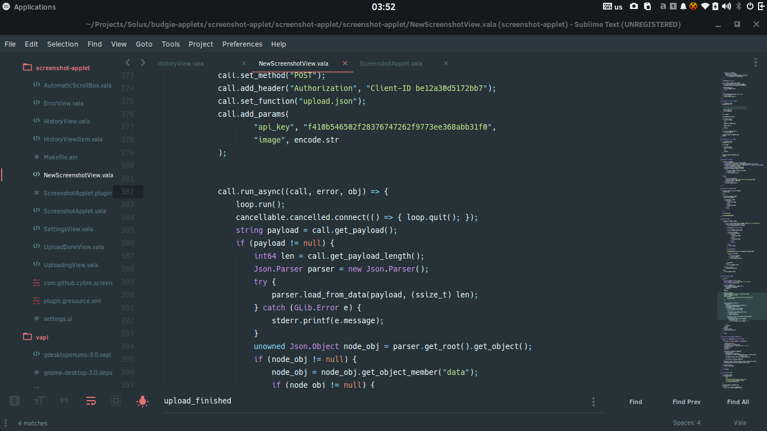Image resolution: width=767 pixels, height=431 pixels.
Task: Click the battery charging indicator
Action: [x=715, y=7]
